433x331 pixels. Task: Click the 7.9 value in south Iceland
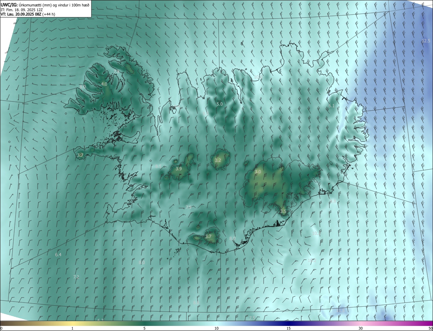(188, 207)
